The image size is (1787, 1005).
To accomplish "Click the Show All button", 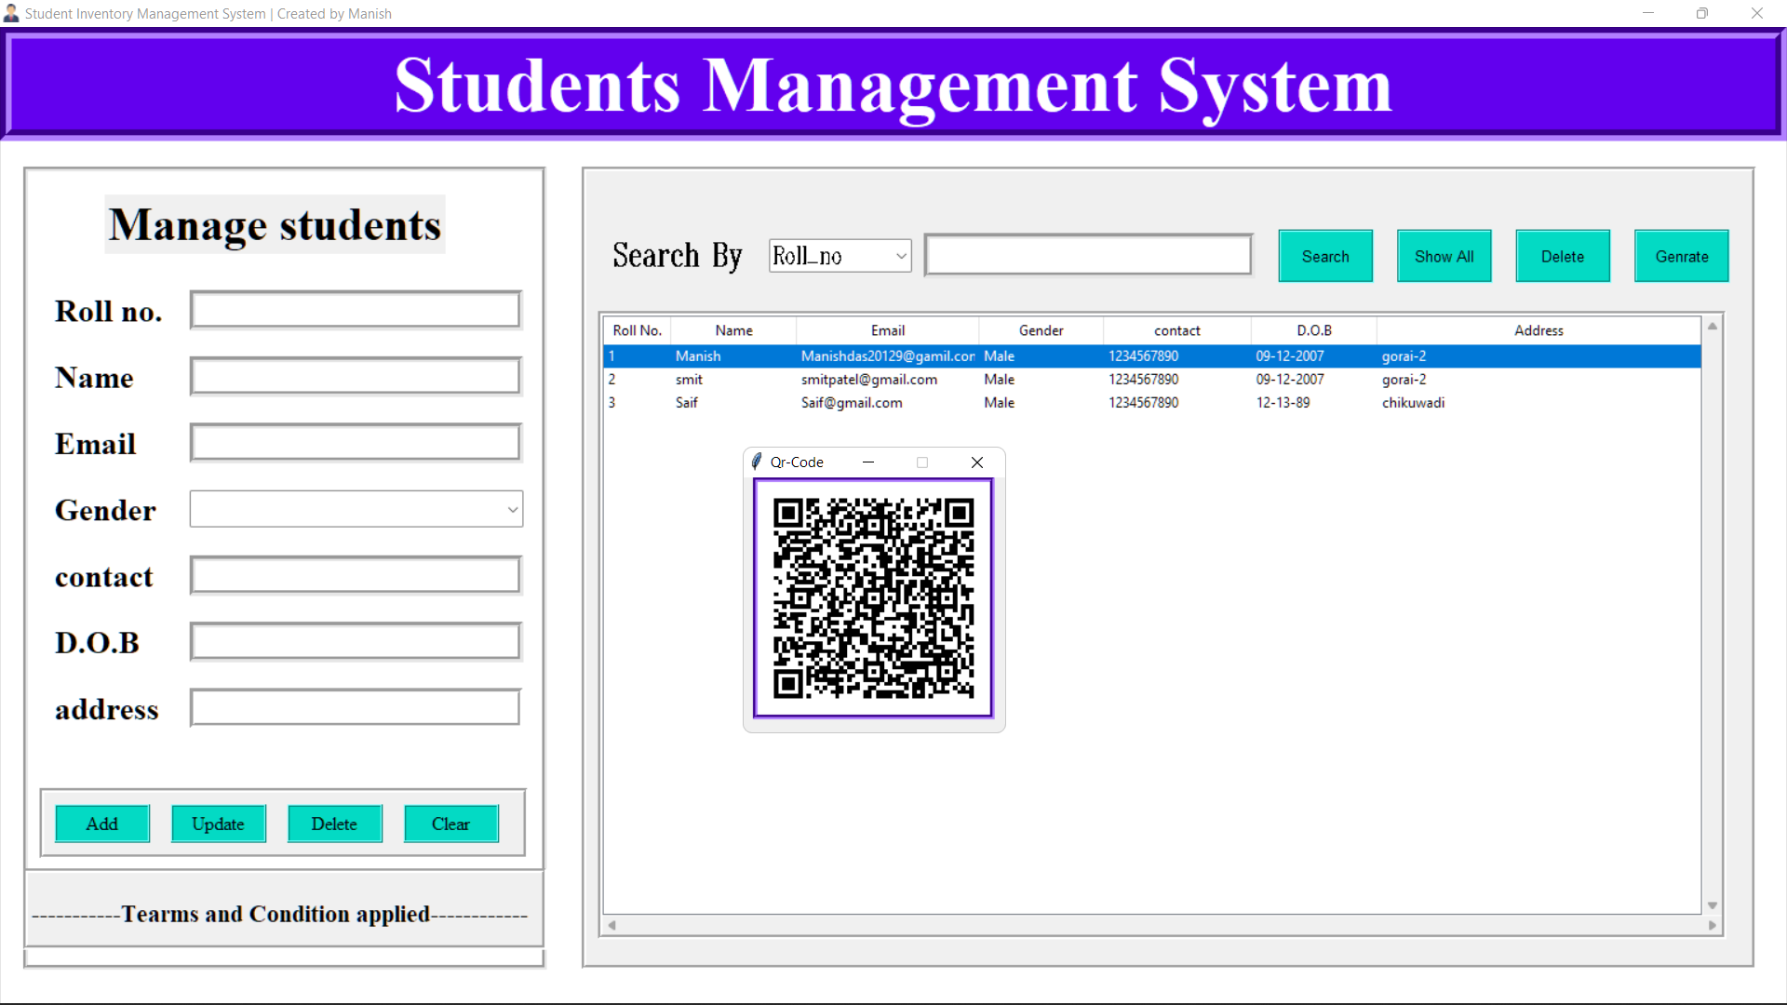I will tap(1444, 256).
